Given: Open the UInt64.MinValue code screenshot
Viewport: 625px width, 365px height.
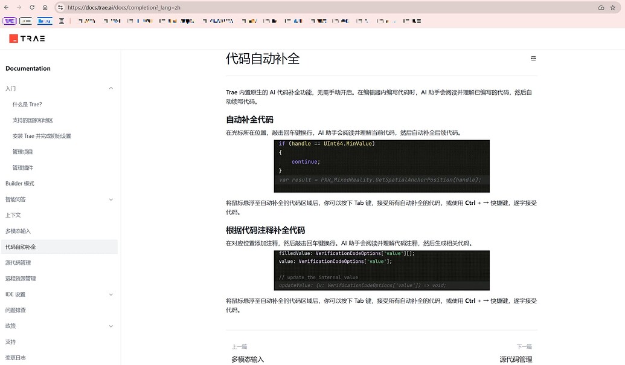Looking at the screenshot, I should [382, 166].
